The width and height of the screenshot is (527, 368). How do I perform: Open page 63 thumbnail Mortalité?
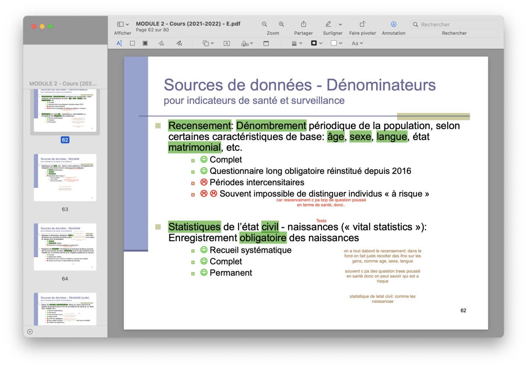tap(65, 177)
